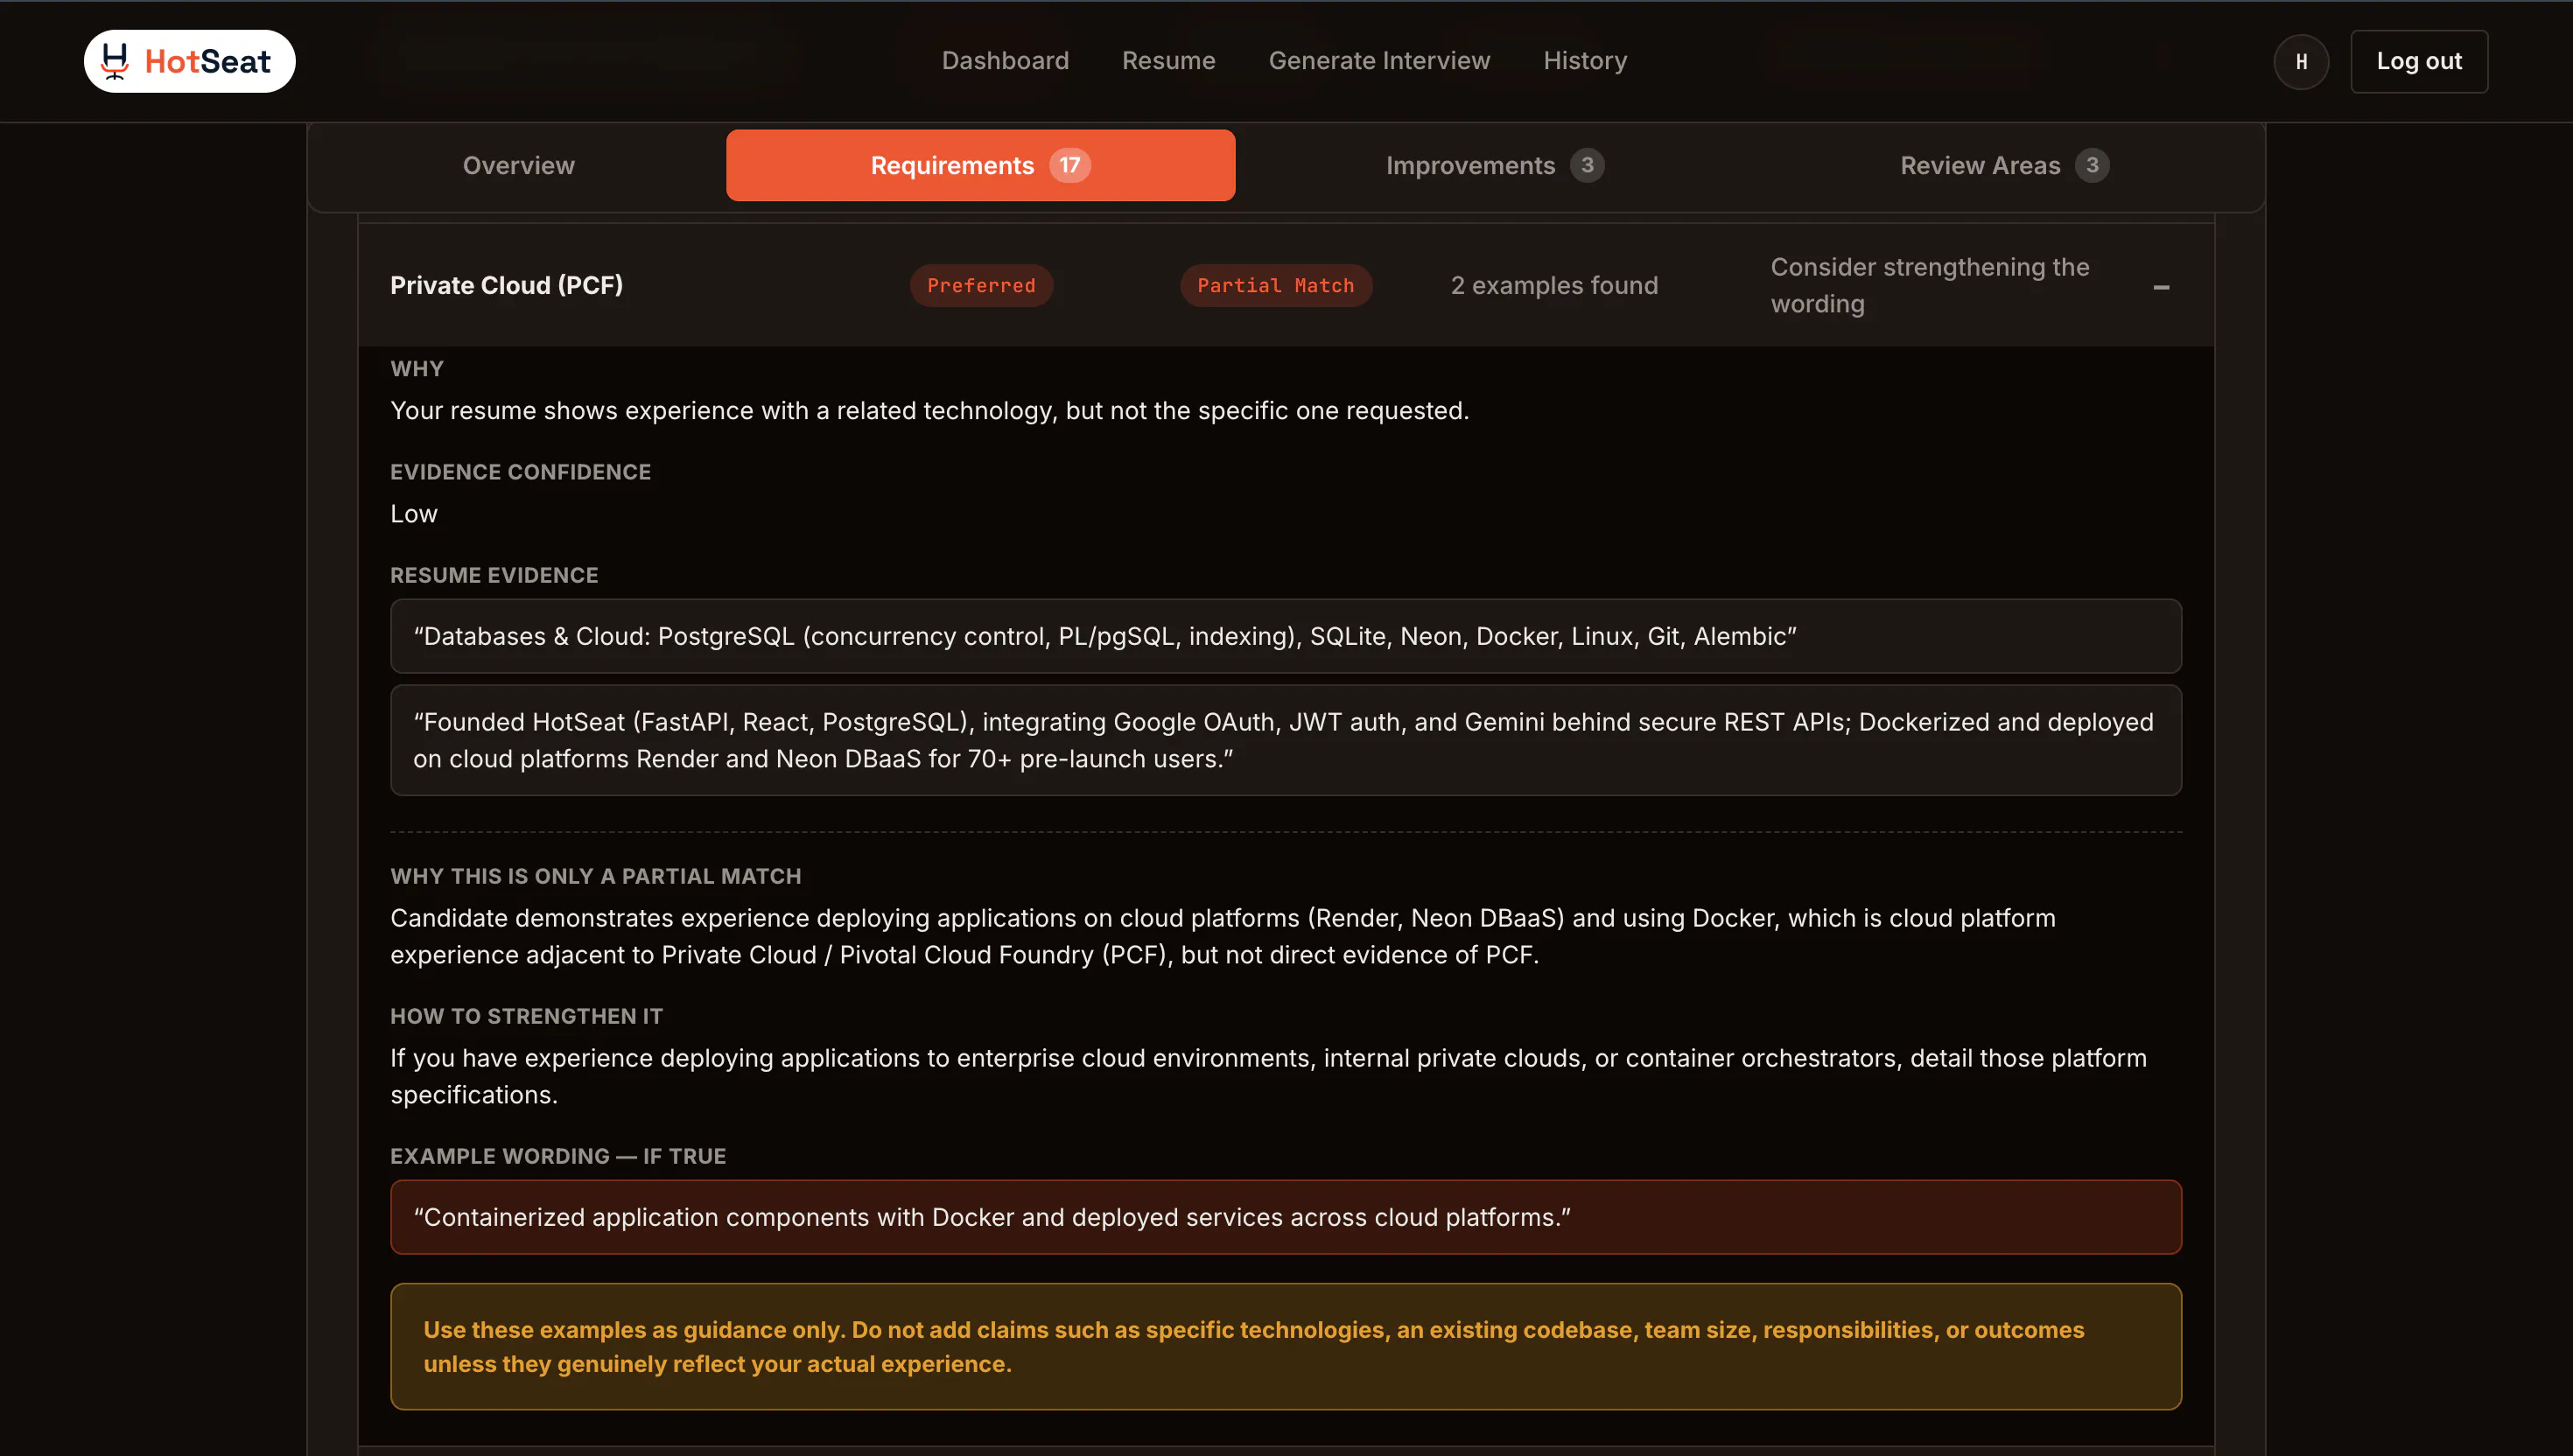Switch to the Overview tab
This screenshot has width=2573, height=1456.
coord(518,165)
